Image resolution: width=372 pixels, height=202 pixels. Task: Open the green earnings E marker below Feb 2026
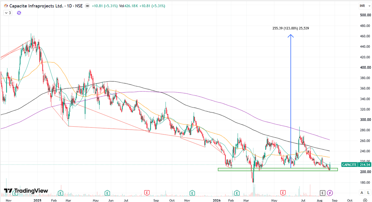pyautogui.click(x=237, y=193)
